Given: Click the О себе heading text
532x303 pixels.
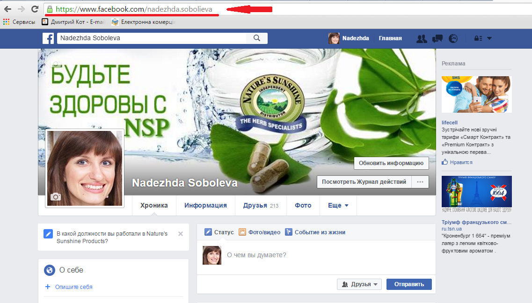Looking at the screenshot, I should tap(71, 270).
